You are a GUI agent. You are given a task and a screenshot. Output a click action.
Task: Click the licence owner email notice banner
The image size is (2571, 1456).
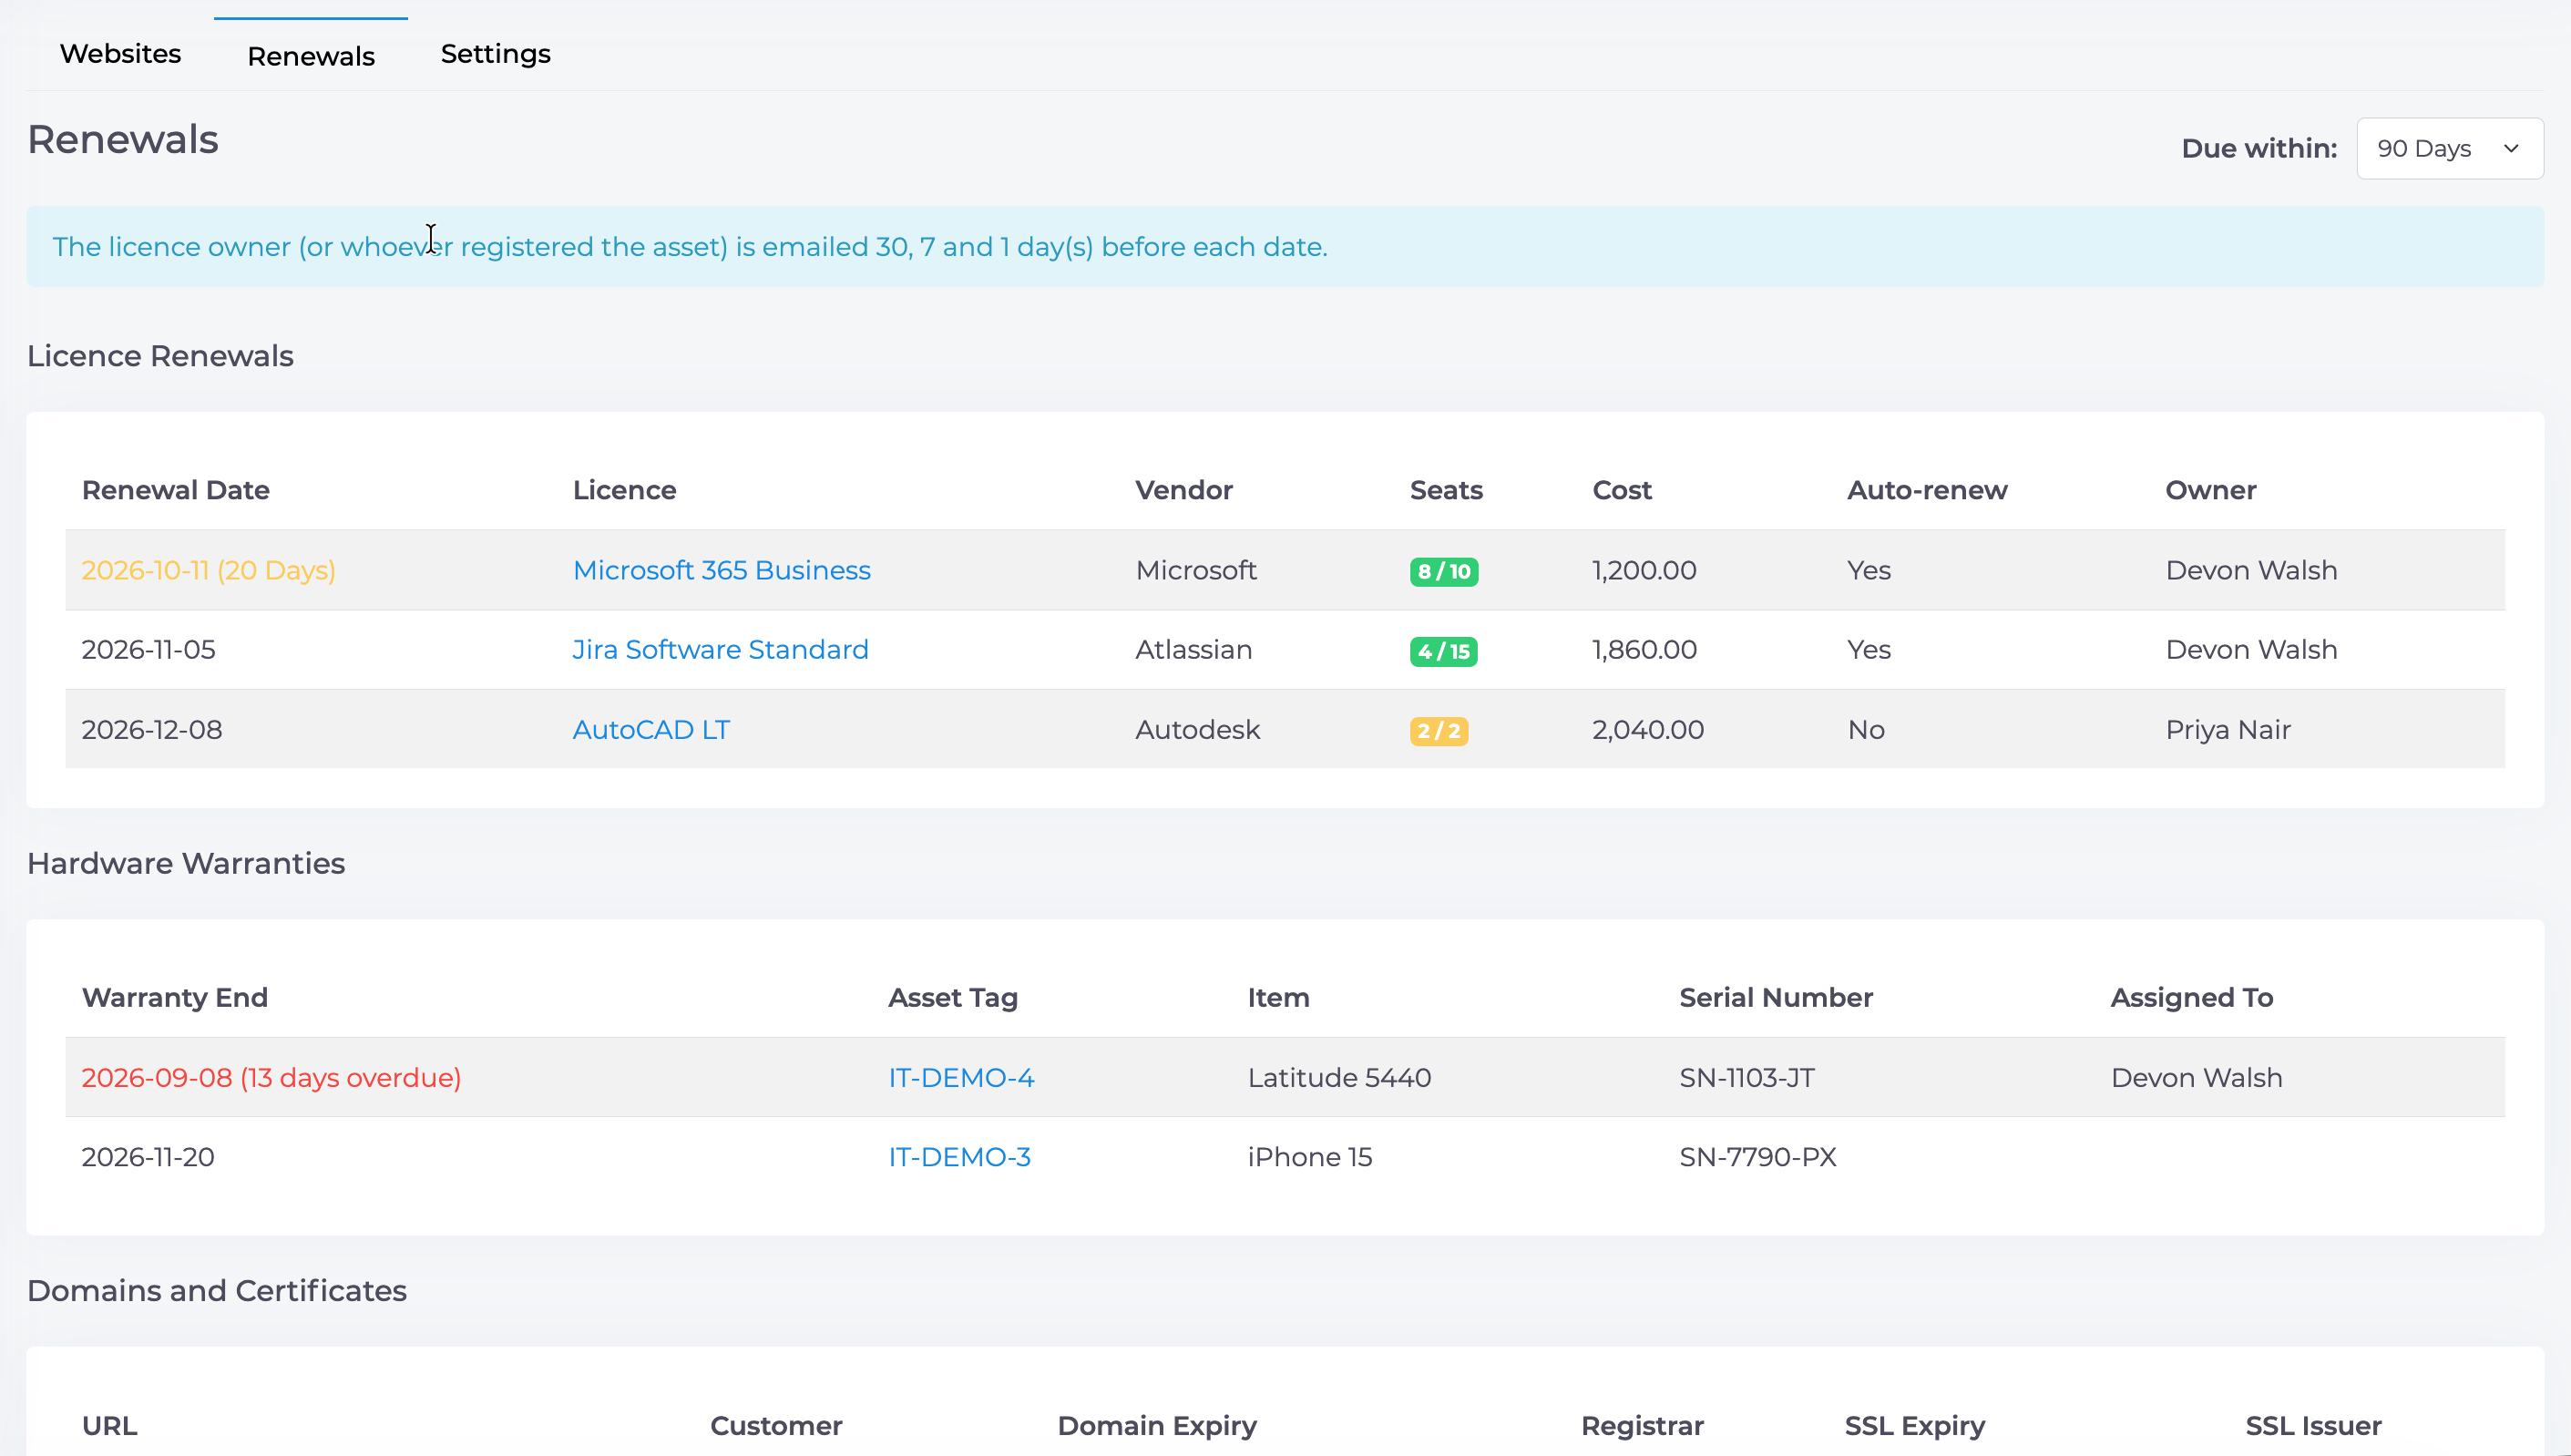pos(1285,247)
